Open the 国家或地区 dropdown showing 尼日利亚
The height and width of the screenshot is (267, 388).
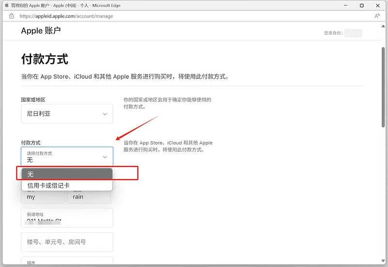(67, 114)
